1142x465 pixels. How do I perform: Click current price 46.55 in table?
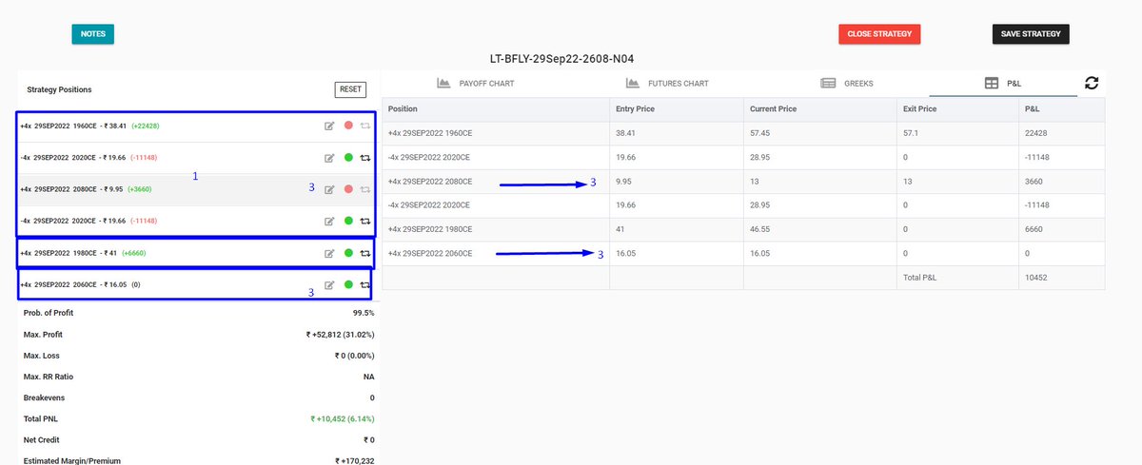pyautogui.click(x=759, y=229)
